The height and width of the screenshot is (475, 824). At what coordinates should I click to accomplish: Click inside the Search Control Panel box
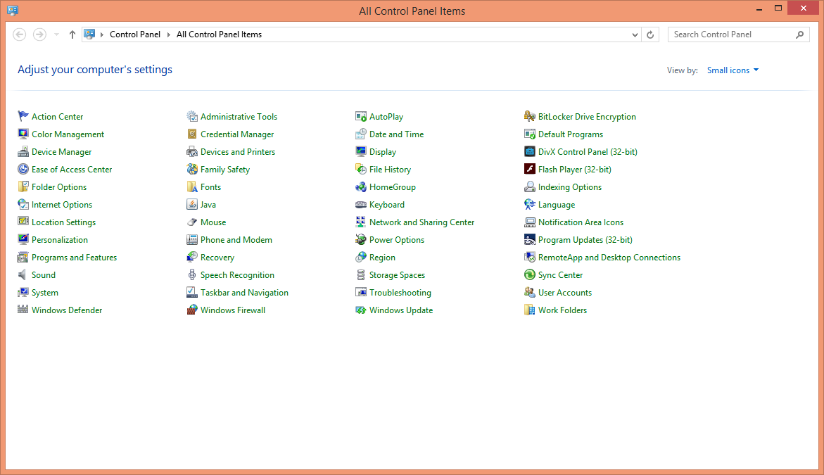[725, 34]
